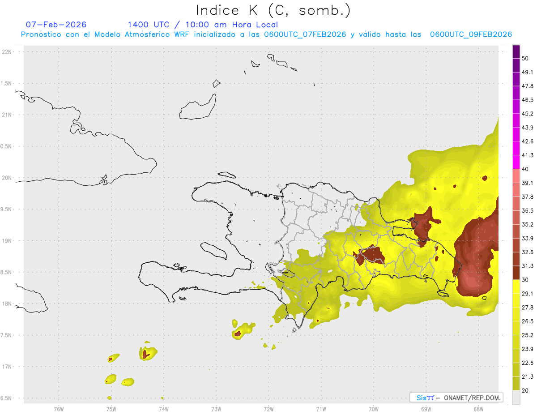Viewport: 537px width, 415px height.
Task: Click longitude axis label "76W"
Action: coord(59,409)
